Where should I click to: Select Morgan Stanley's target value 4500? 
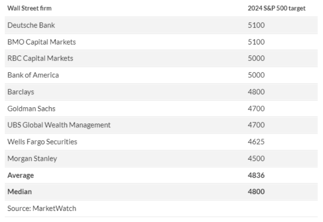[256, 158]
